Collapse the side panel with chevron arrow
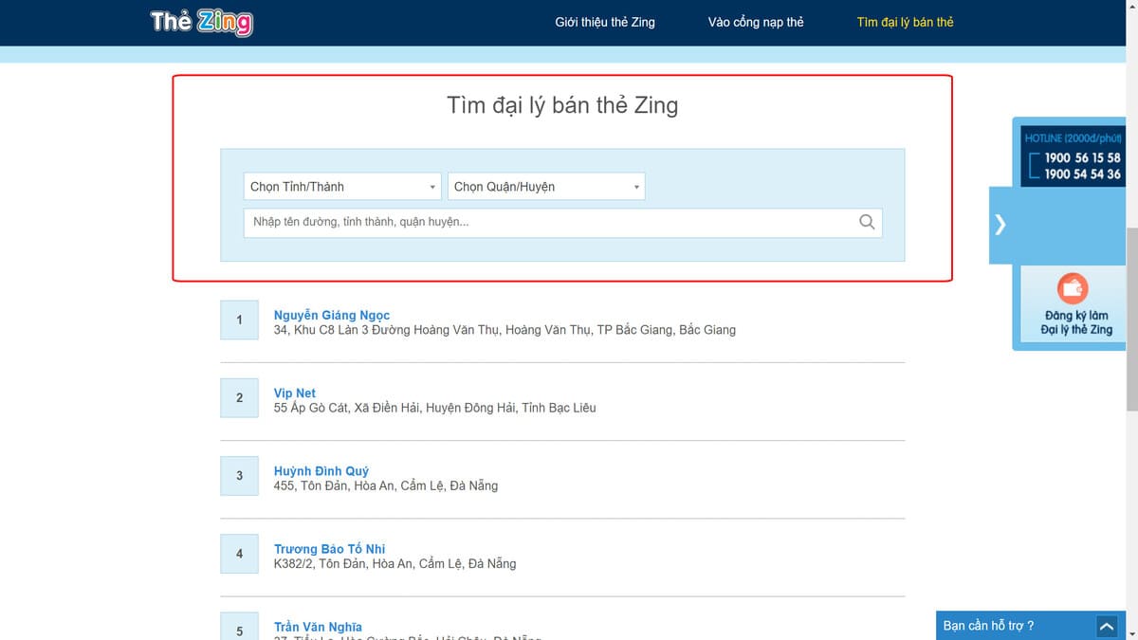The image size is (1138, 640). click(1000, 225)
